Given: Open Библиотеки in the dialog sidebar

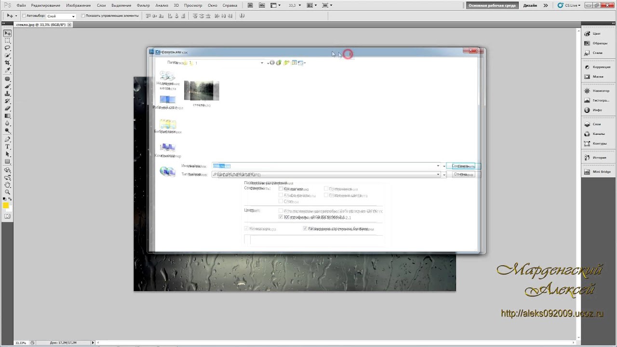Looking at the screenshot, I should point(167,126).
